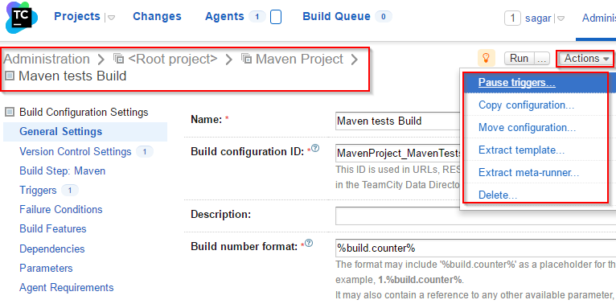Click the Root project icon in breadcrumb
This screenshot has width=616, height=304.
(x=119, y=59)
